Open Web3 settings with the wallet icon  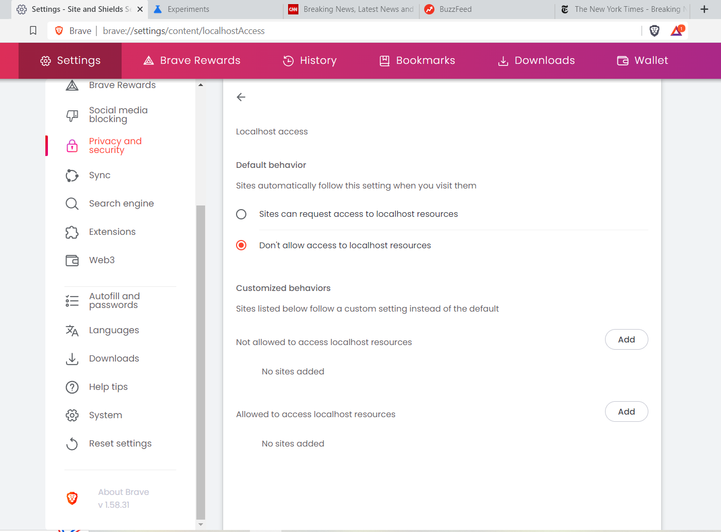point(72,260)
